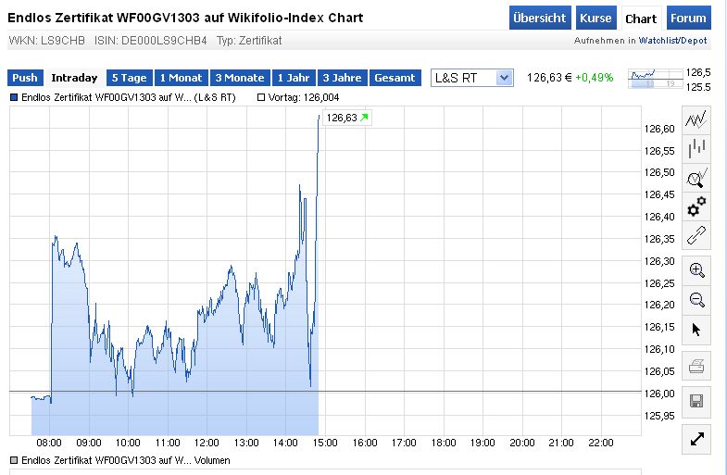This screenshot has height=475, width=727.
Task: Open chart settings gears icon
Action: [696, 206]
